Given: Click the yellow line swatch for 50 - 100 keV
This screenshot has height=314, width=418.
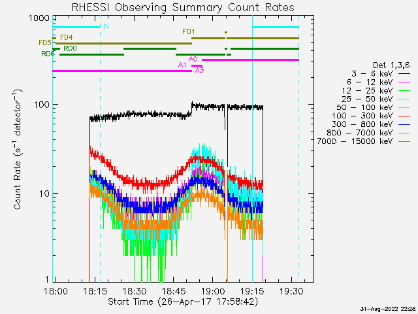Looking at the screenshot, I should (404, 107).
